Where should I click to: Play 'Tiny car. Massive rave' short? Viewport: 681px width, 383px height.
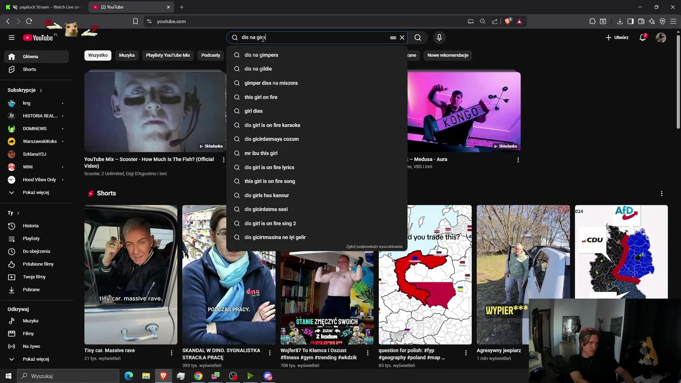pos(131,274)
